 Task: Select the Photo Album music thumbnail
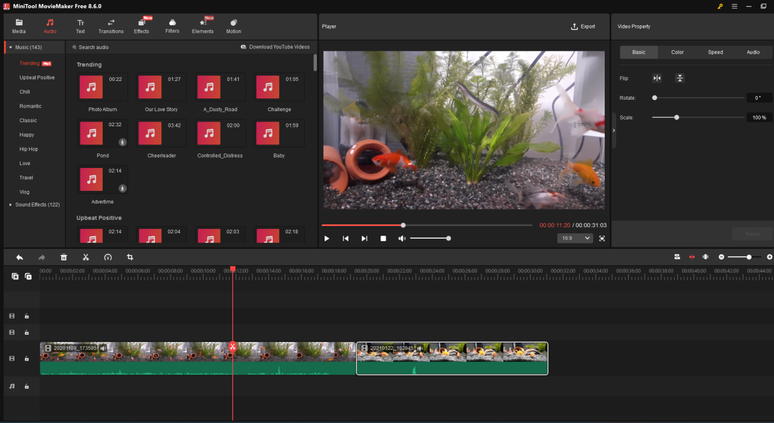pos(103,88)
